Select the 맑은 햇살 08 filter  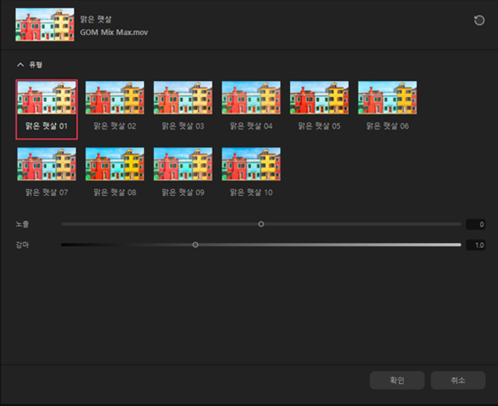click(115, 165)
